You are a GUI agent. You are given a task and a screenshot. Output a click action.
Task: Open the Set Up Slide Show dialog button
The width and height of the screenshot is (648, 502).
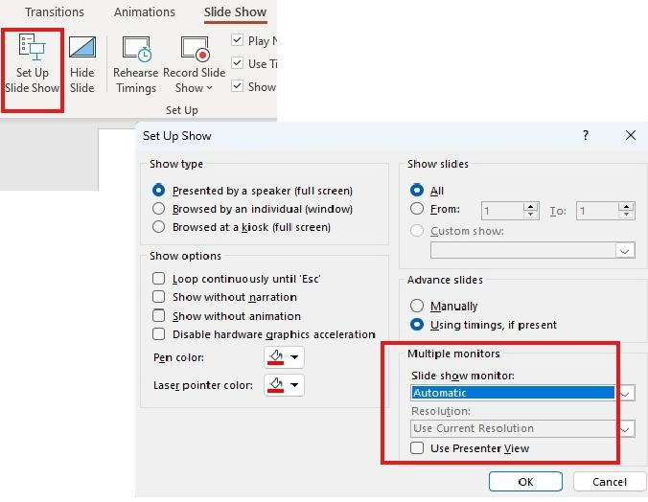click(x=33, y=64)
